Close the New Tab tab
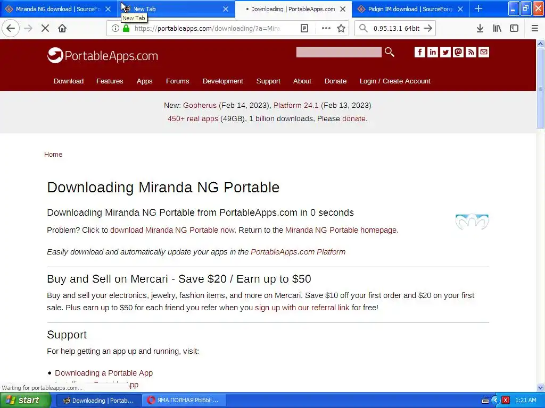Screen dimensions: 545x408 (226, 9)
